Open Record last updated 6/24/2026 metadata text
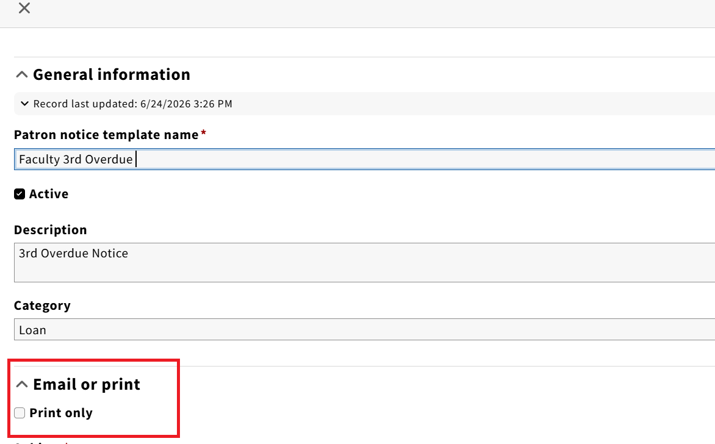 pyautogui.click(x=133, y=104)
